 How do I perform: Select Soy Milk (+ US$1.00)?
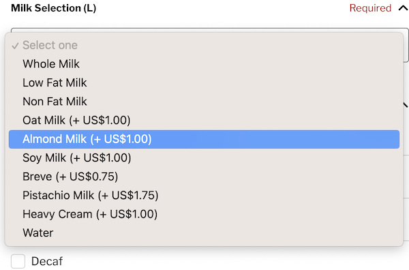[x=204, y=157]
